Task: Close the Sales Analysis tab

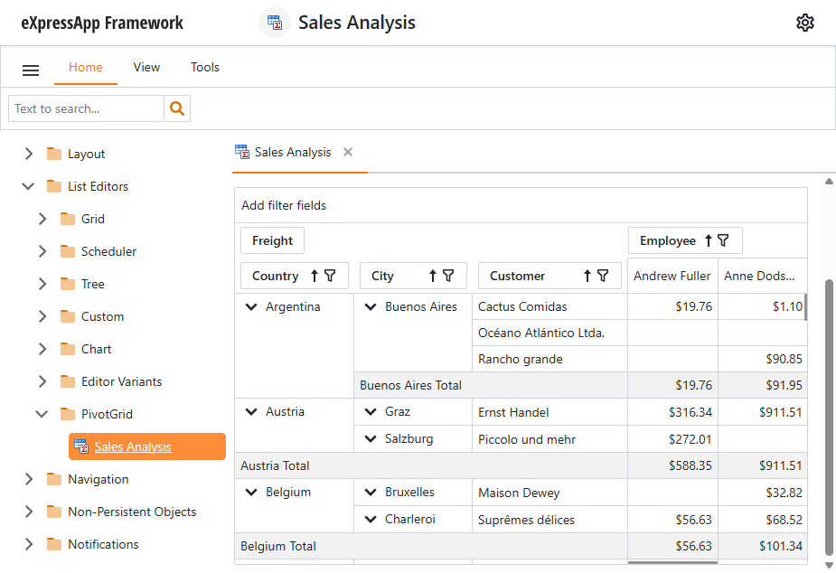Action: pos(348,152)
